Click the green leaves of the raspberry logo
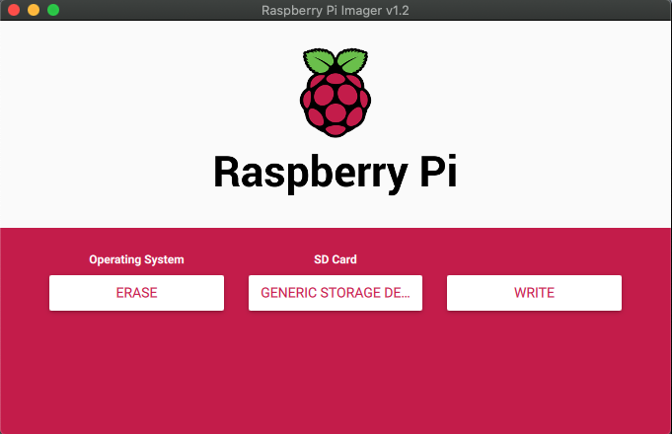 click(336, 61)
